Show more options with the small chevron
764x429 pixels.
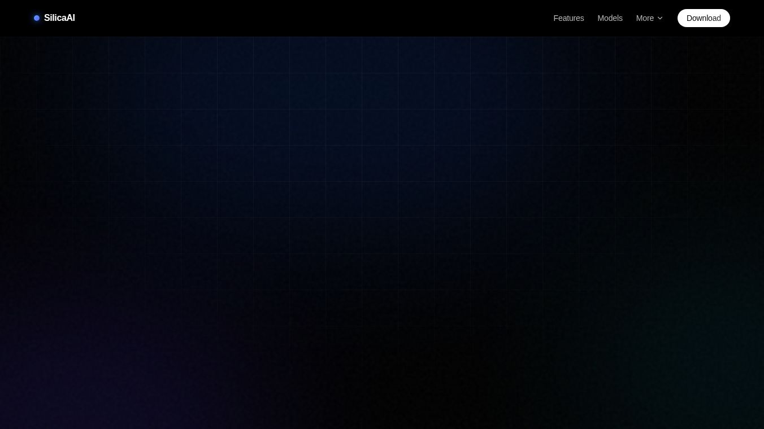click(660, 18)
